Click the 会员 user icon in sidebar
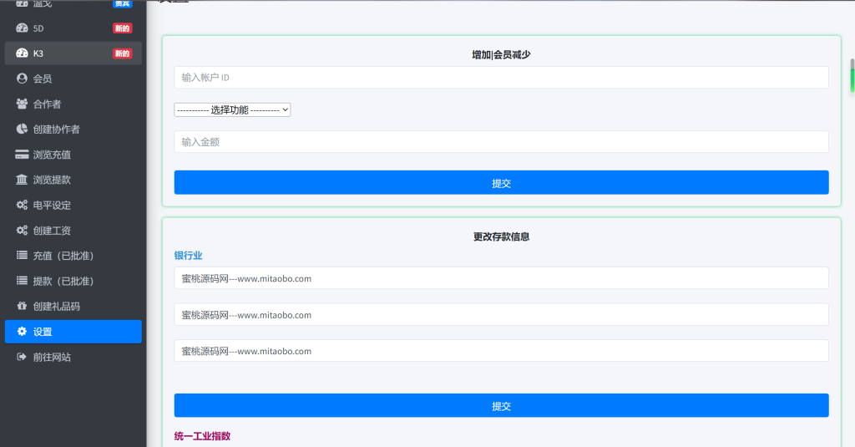This screenshot has height=447, width=855. point(23,79)
